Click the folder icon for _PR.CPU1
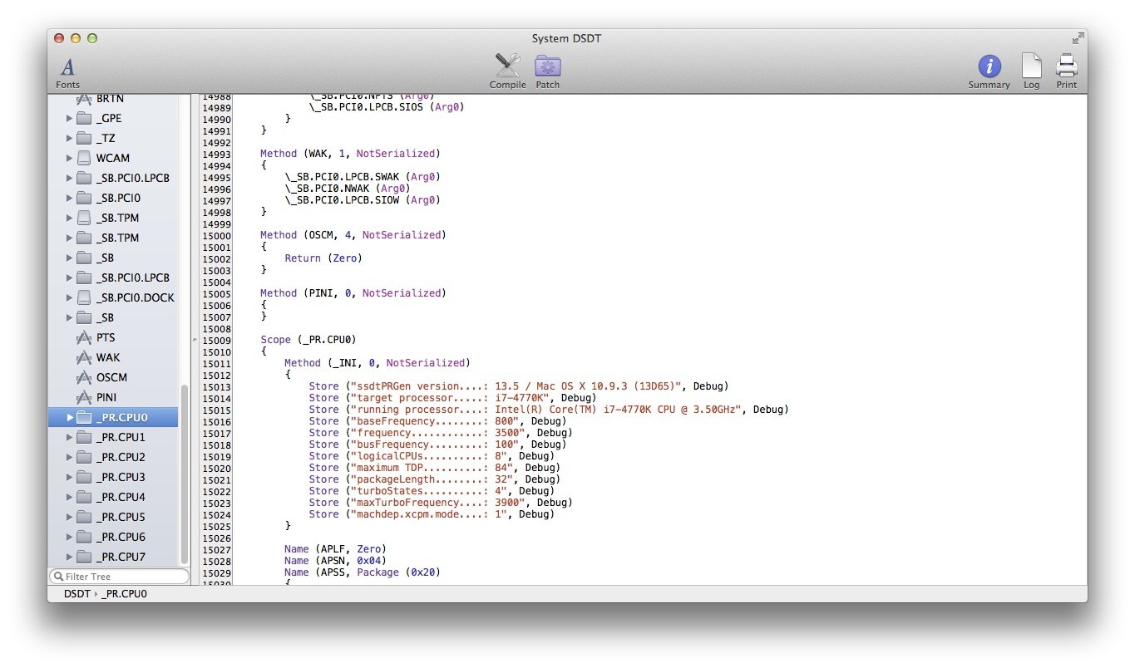 tap(83, 438)
